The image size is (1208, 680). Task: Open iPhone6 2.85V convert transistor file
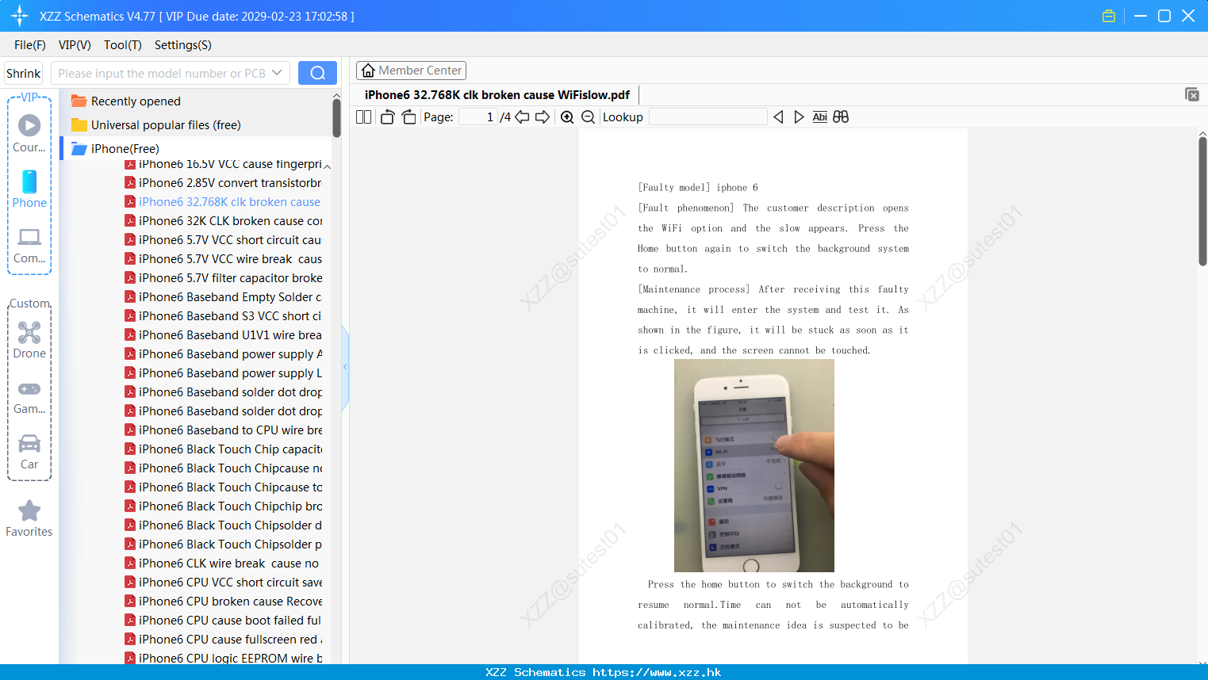[223, 183]
